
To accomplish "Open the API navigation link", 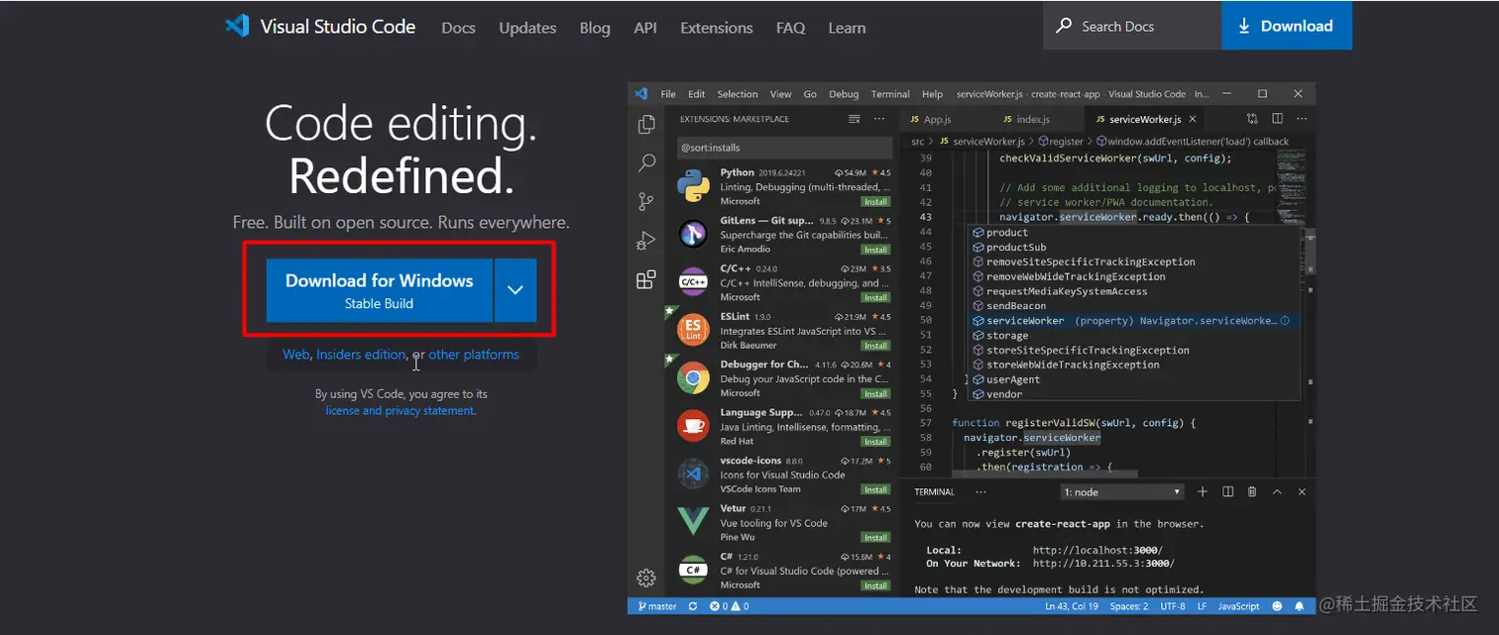I will pyautogui.click(x=645, y=28).
